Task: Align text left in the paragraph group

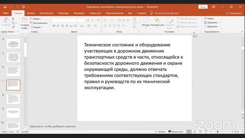Action: [x=106, y=26]
